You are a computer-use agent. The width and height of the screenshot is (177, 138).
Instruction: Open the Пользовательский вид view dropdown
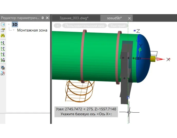tap(84, 26)
